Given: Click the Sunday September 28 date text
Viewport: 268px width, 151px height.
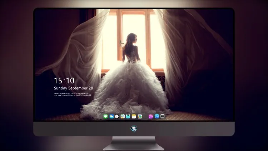Looking at the screenshot, I should click(74, 88).
